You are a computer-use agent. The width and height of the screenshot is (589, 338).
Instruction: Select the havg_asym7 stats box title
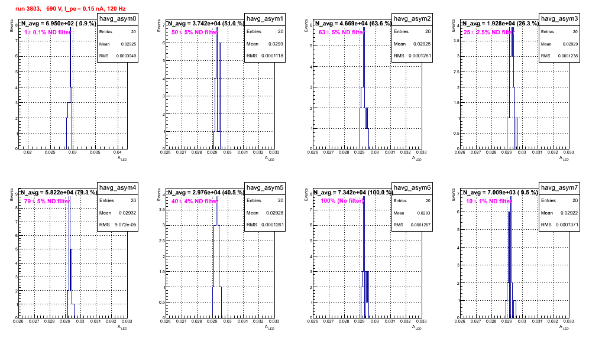click(x=559, y=188)
